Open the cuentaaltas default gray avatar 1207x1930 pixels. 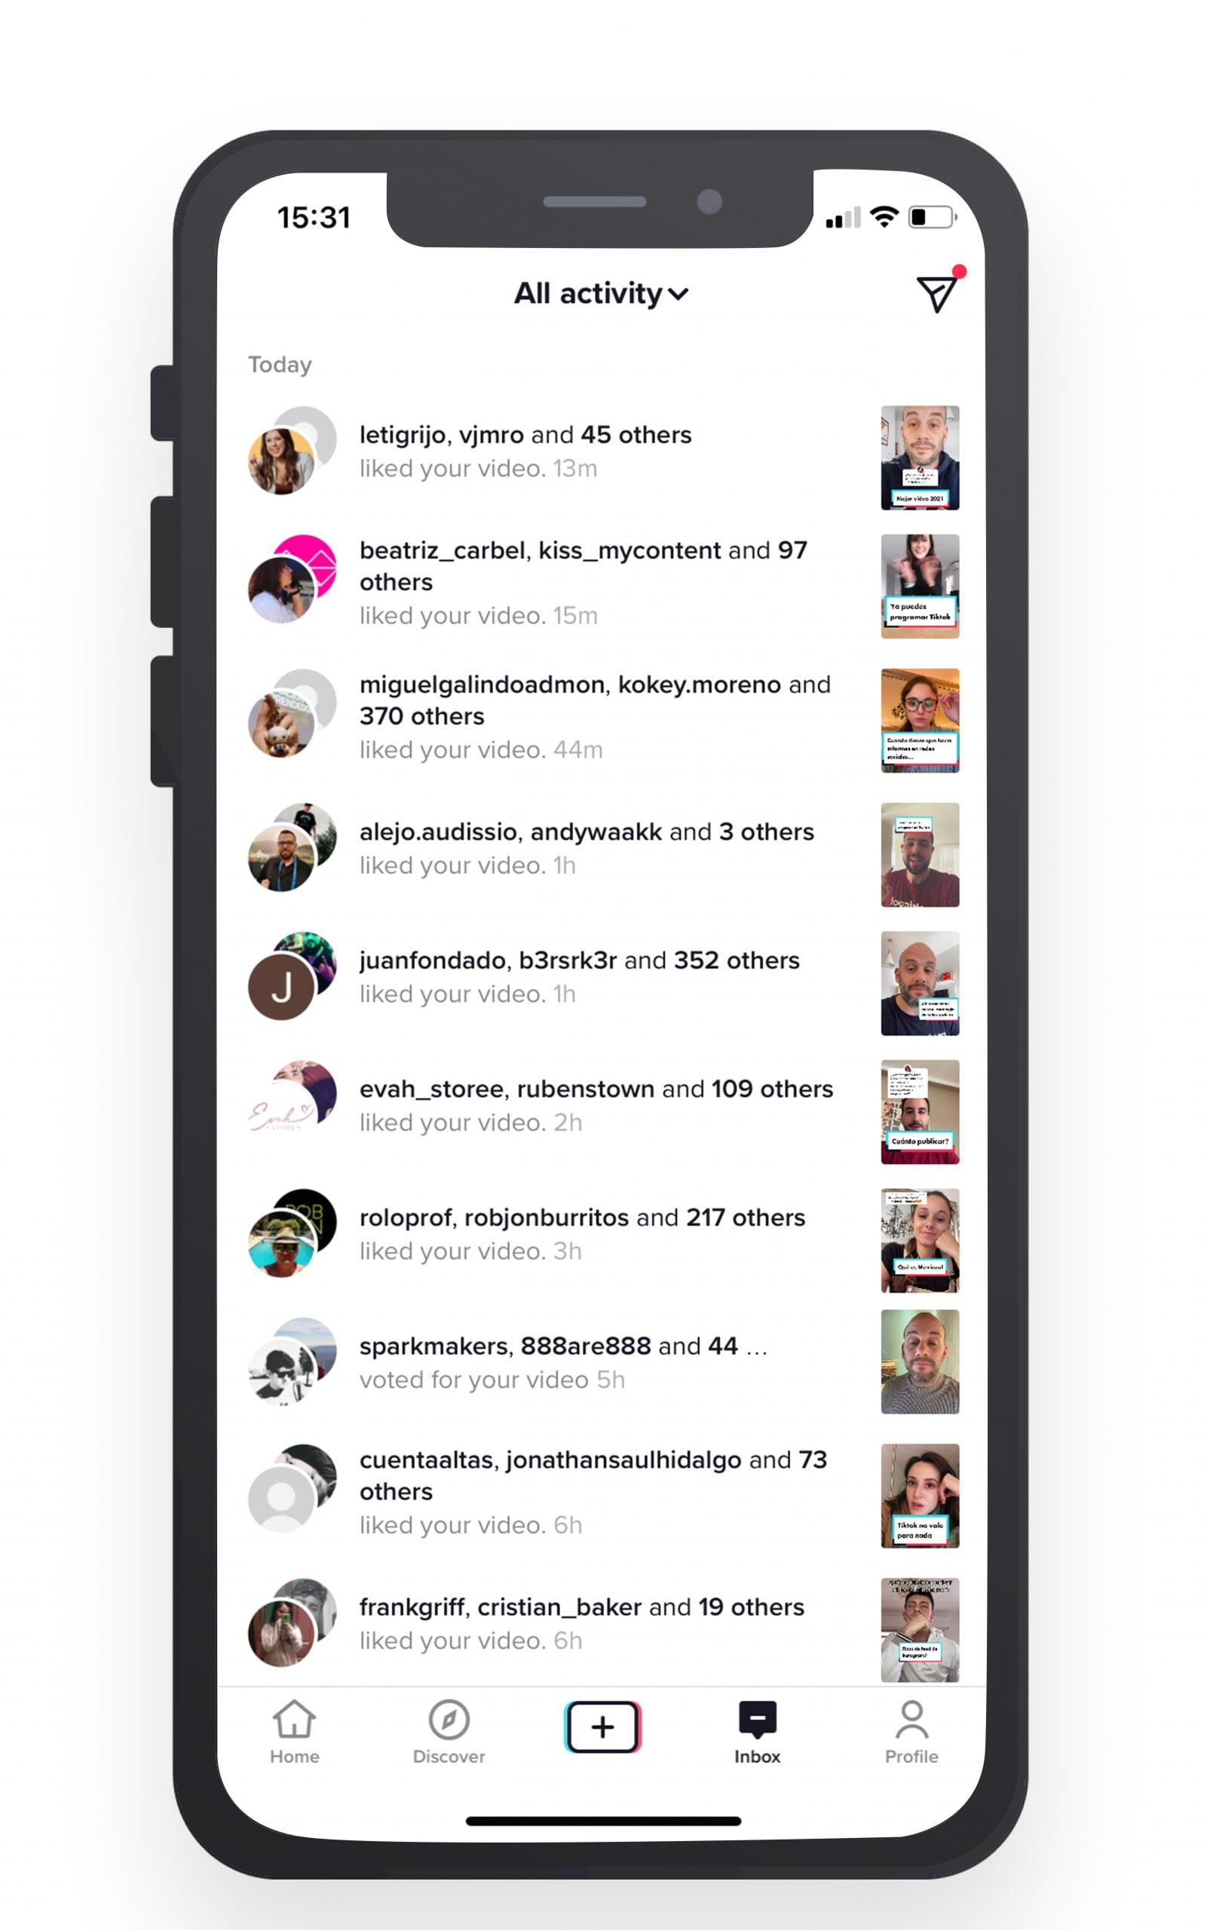(x=281, y=1500)
